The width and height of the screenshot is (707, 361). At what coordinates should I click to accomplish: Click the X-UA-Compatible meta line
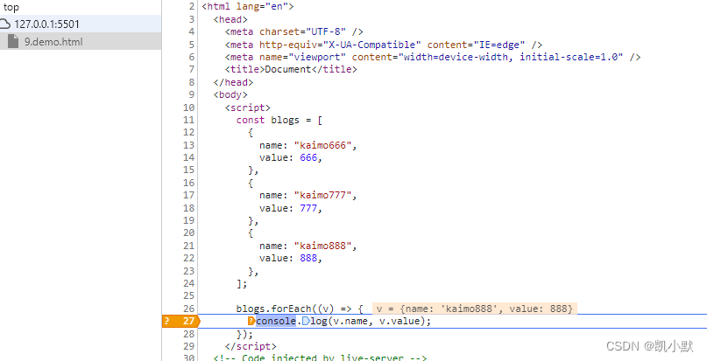tap(383, 45)
